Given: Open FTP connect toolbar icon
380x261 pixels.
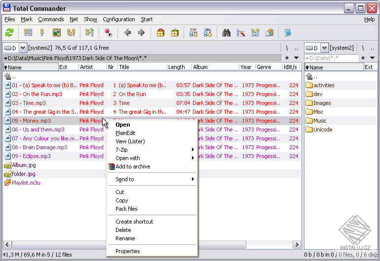Looking at the screenshot, I should [x=193, y=33].
